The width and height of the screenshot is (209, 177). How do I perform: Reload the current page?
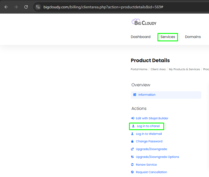(x=26, y=7)
